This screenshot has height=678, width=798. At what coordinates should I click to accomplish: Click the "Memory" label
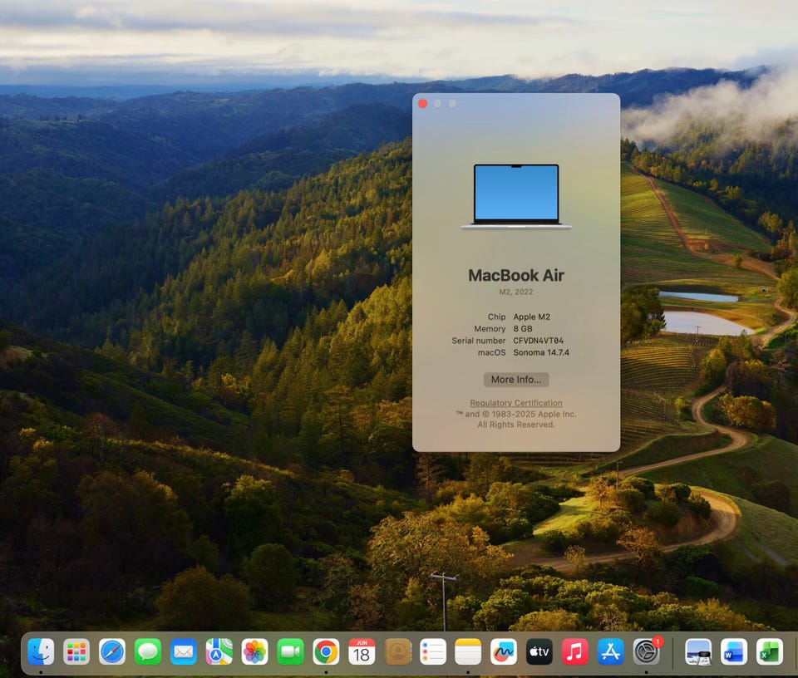pyautogui.click(x=490, y=329)
